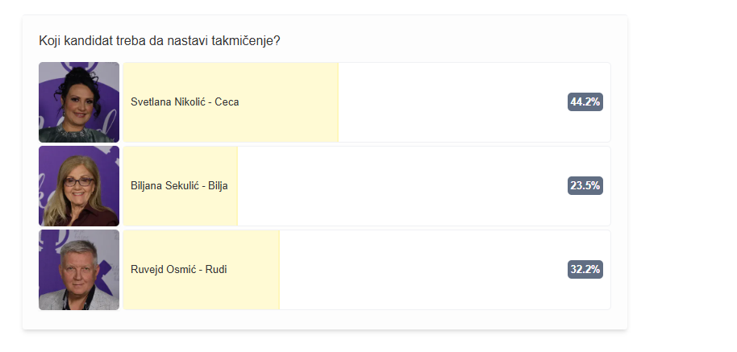The height and width of the screenshot is (352, 737).
Task: Select the 23.5% percentage badge
Action: [x=585, y=186]
